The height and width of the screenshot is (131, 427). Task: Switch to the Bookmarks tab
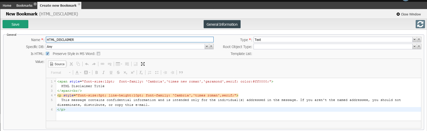coord(24,5)
